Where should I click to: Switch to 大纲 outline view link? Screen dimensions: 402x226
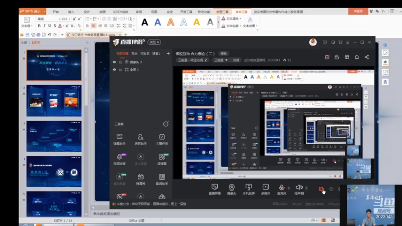point(24,43)
